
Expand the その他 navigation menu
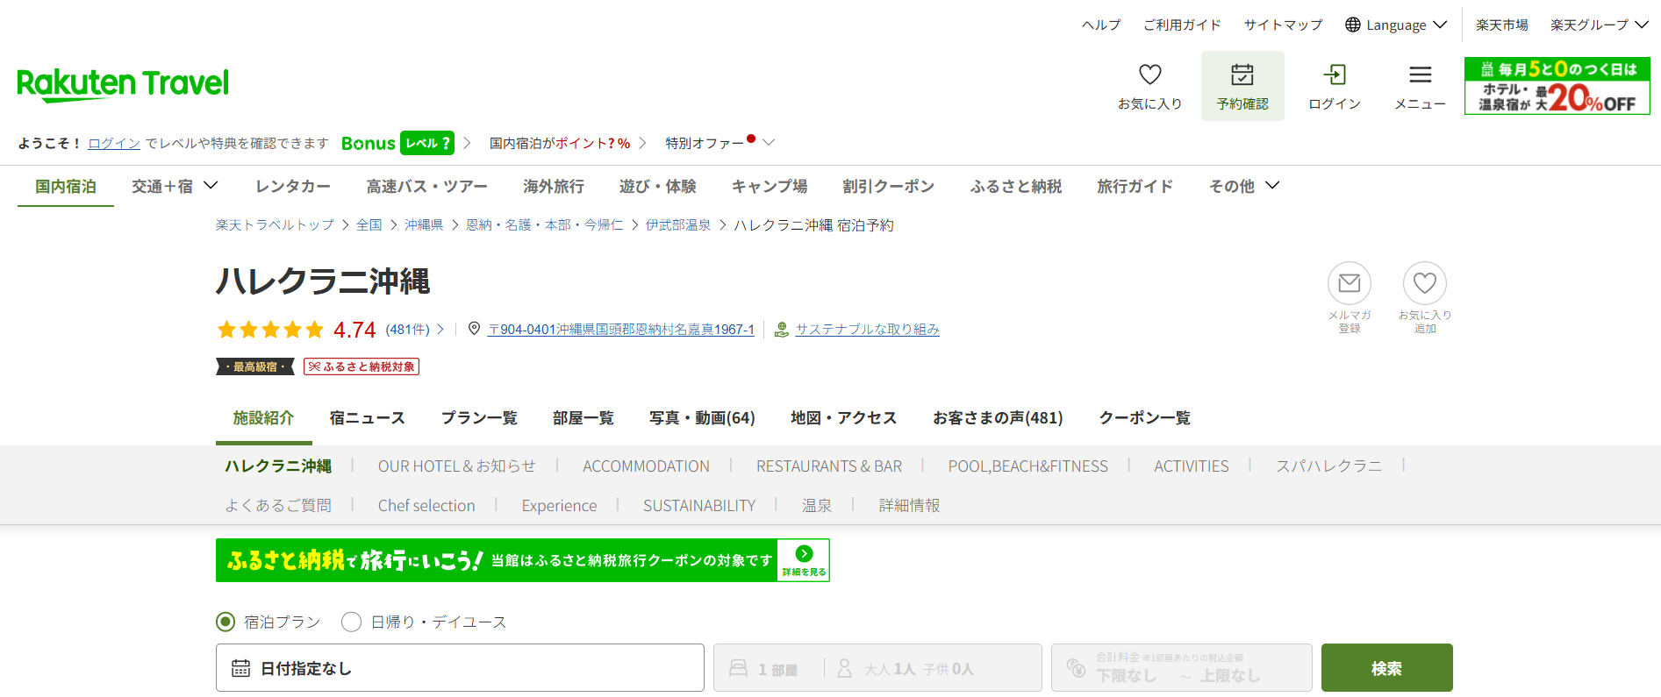coord(1243,186)
